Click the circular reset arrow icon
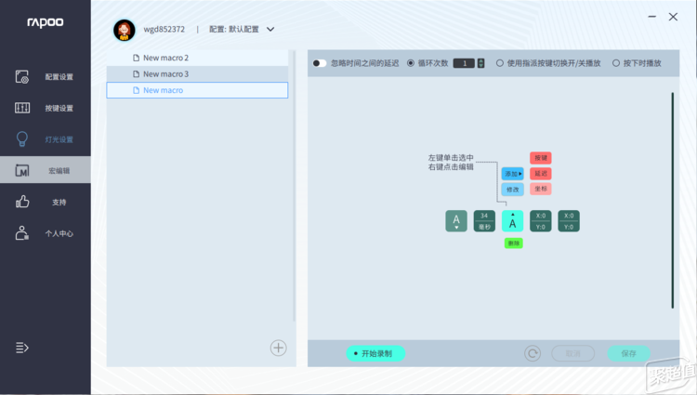Viewport: 697px width, 395px height. point(533,354)
